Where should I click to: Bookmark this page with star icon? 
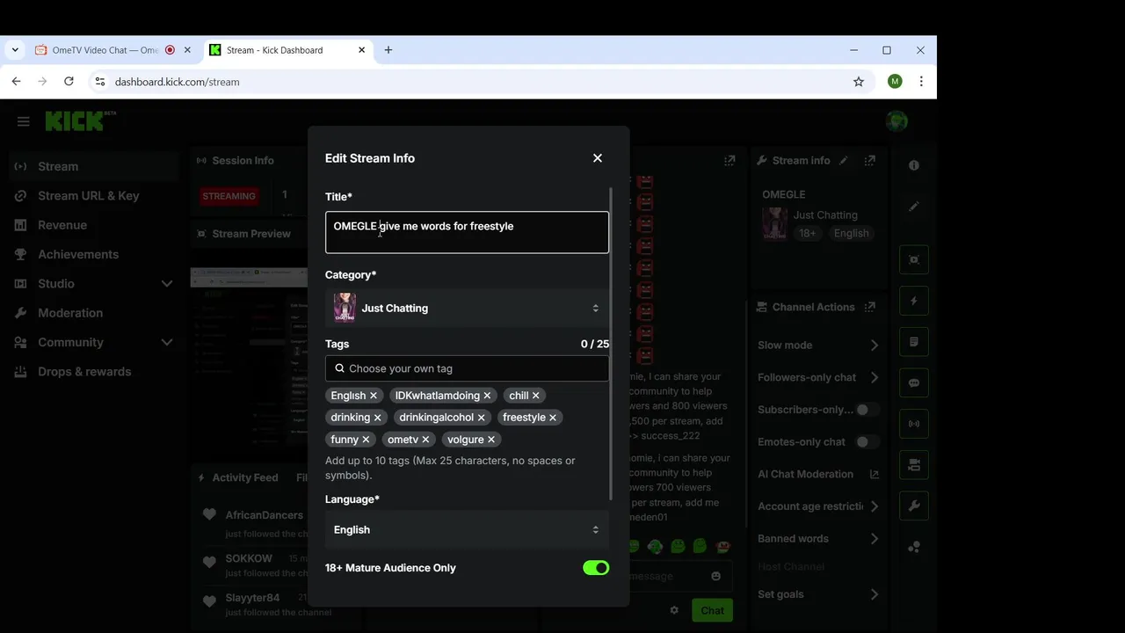pos(859,82)
